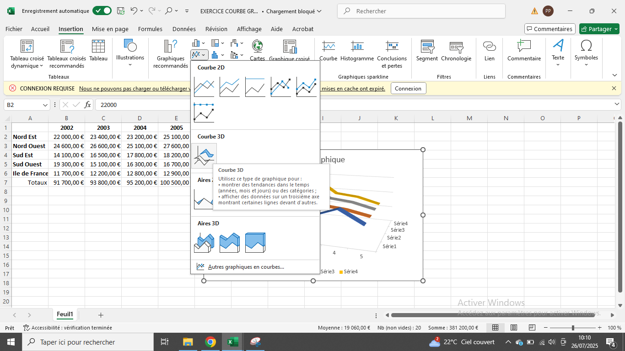Open the statistical chart dropdown

click(218, 55)
